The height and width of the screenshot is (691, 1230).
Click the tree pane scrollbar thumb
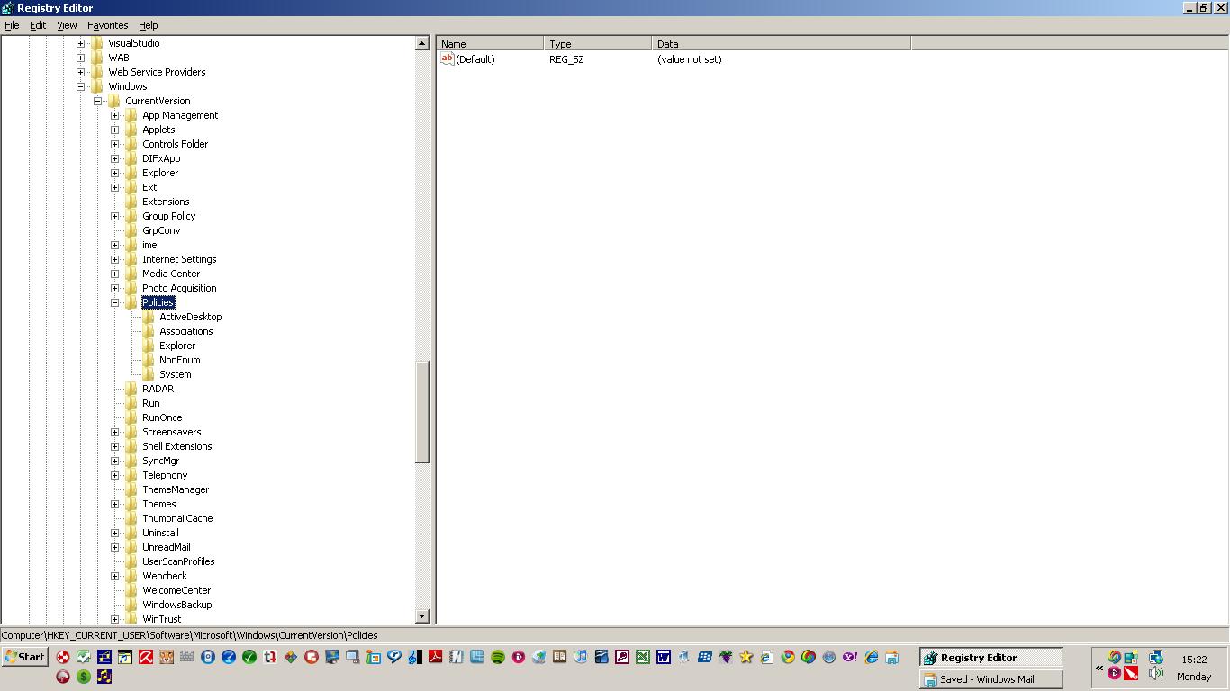422,412
